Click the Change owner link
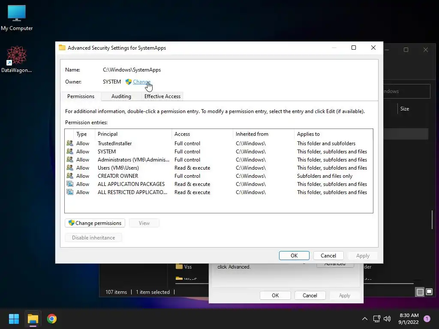This screenshot has width=439, height=329. 141,82
